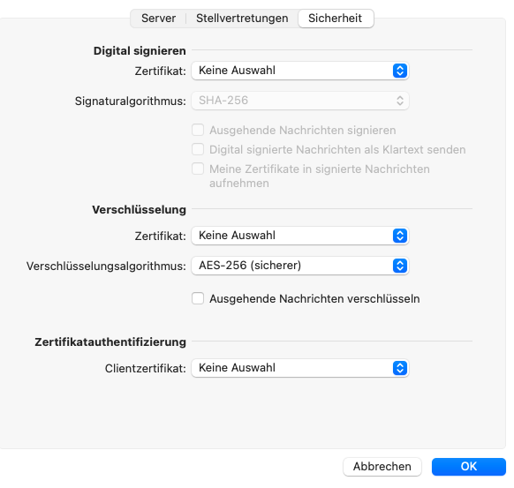Click blue arrows beside AES-256 (sicherer)
The height and width of the screenshot is (488, 514).
[x=399, y=266]
